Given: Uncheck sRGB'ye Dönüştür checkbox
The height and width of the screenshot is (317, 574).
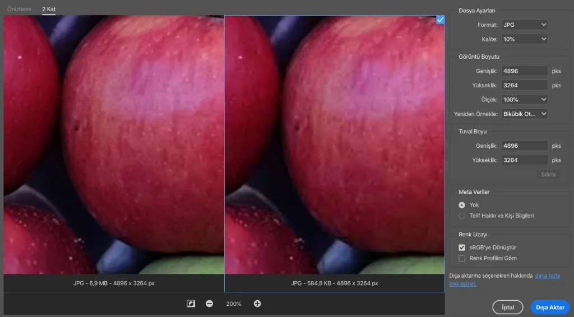Looking at the screenshot, I should click(x=462, y=248).
